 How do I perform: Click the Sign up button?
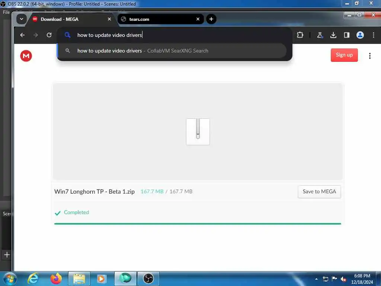(344, 55)
